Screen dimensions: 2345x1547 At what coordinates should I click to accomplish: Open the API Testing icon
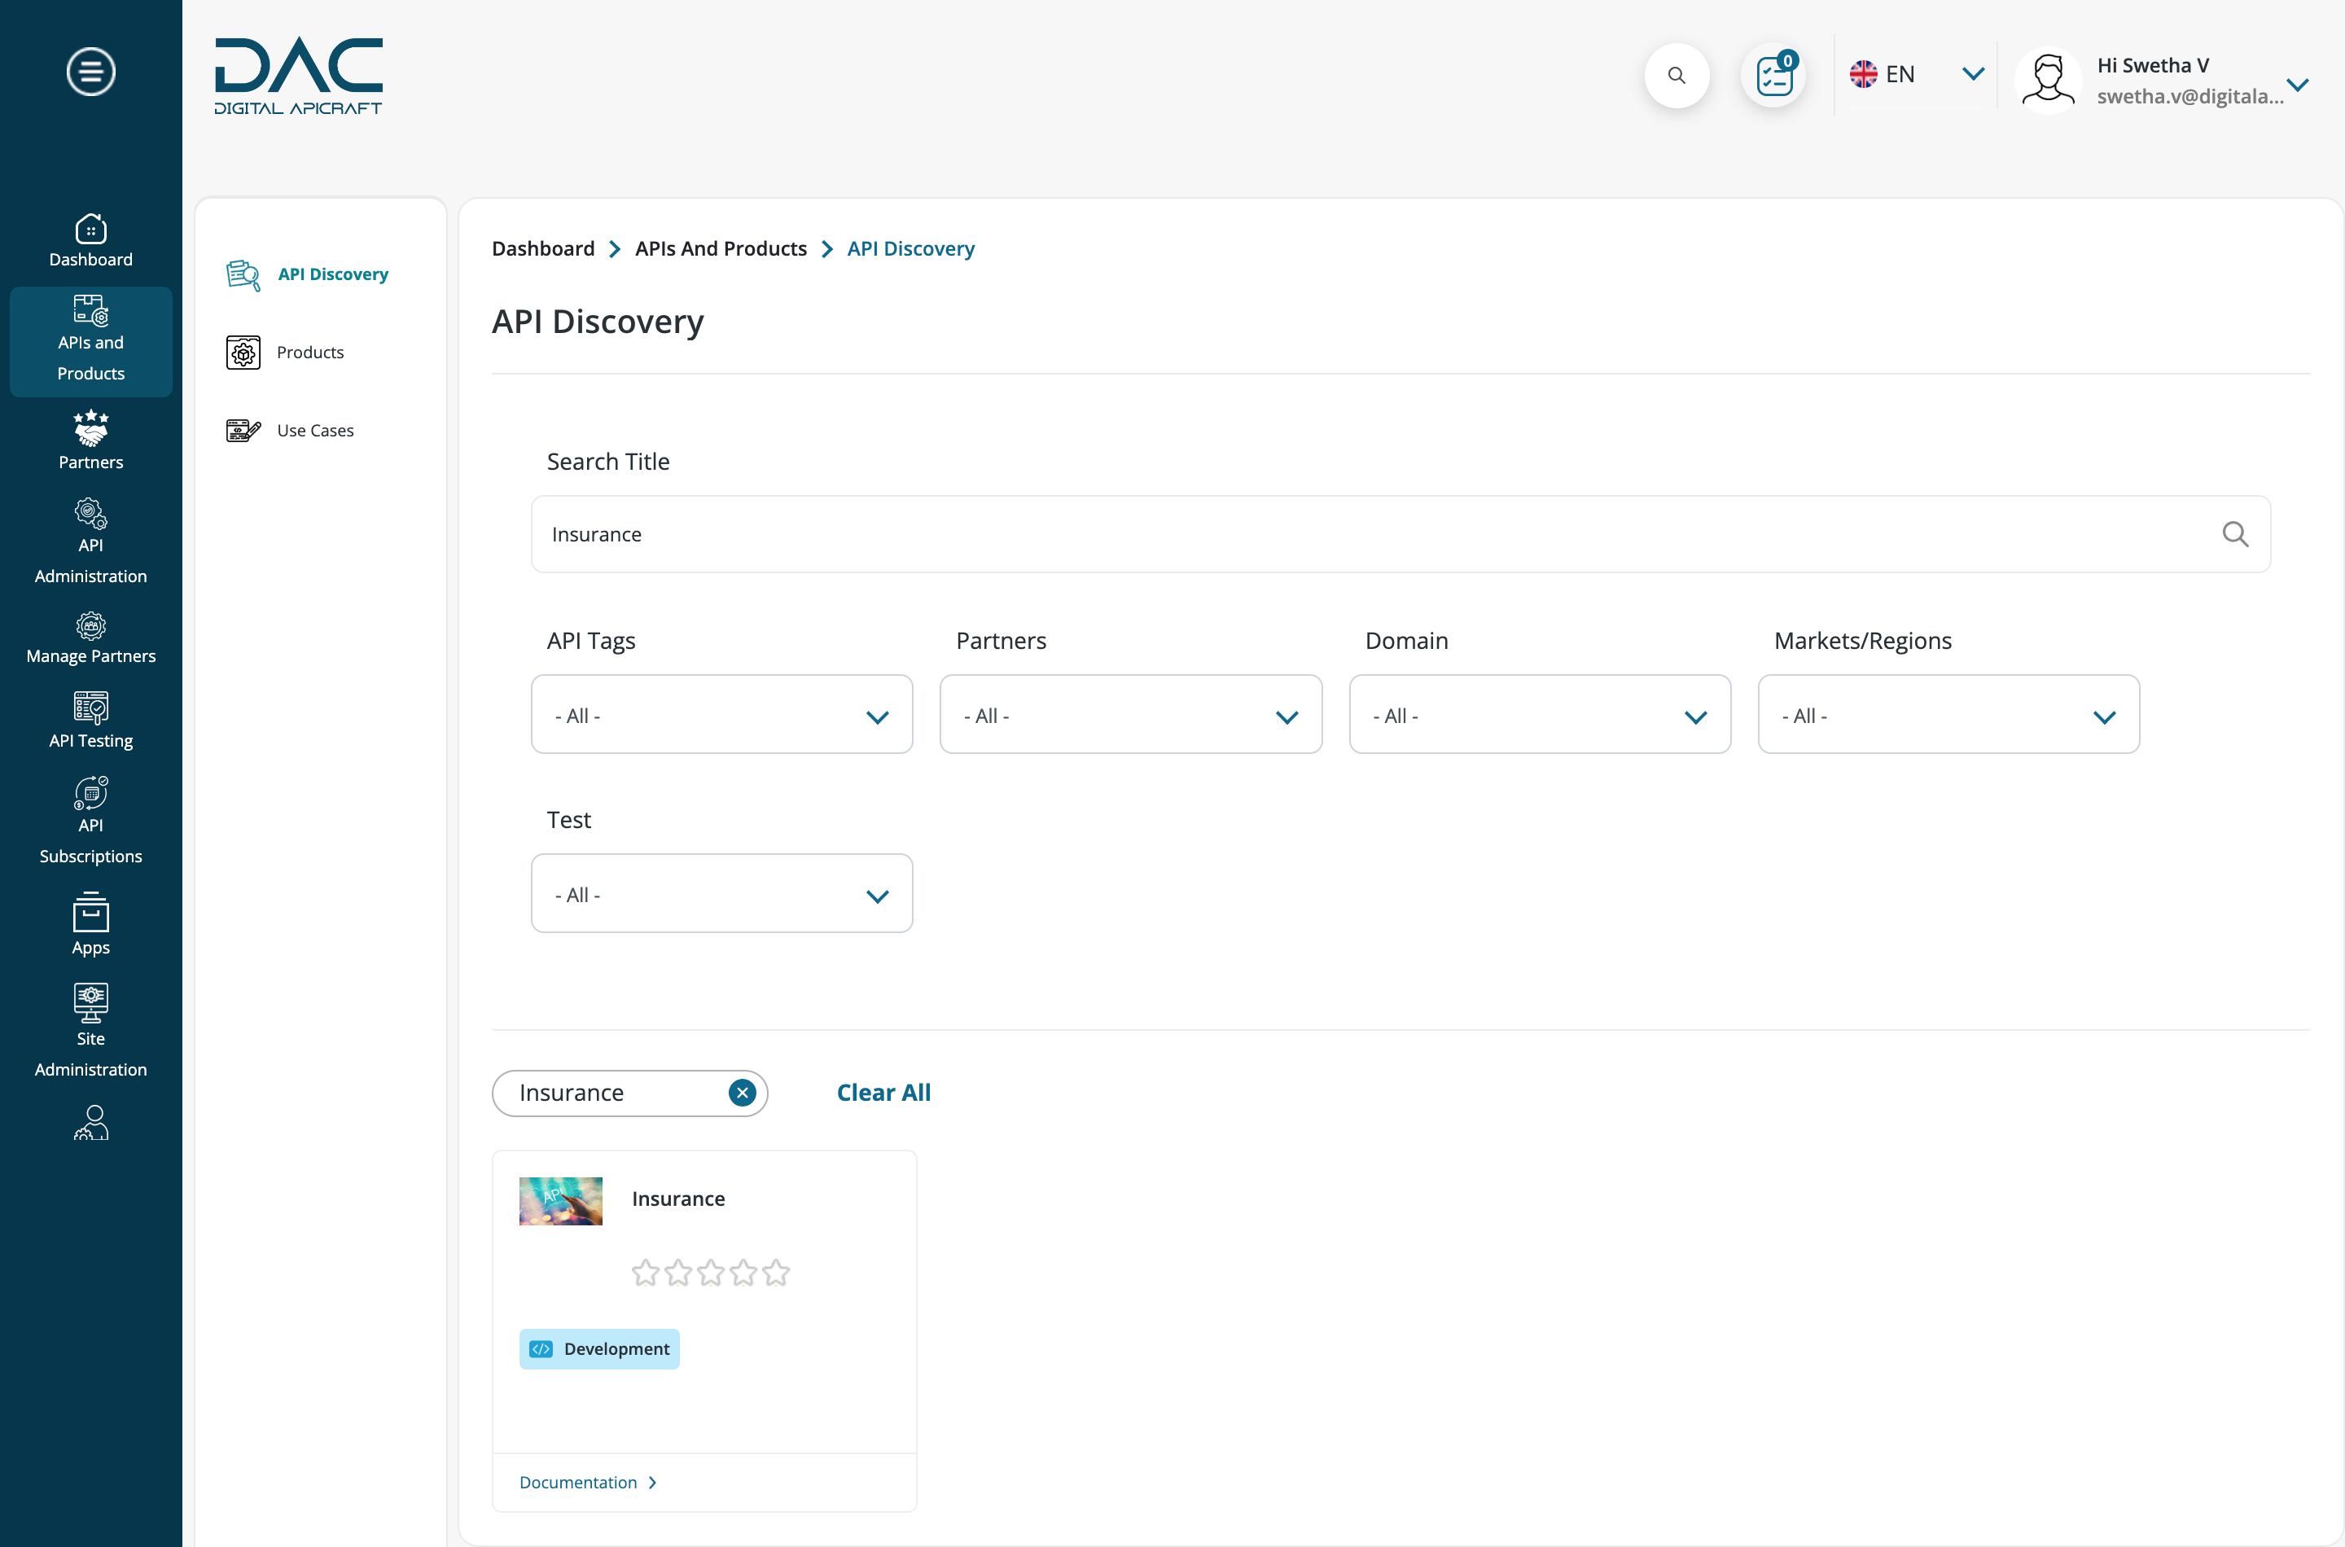click(90, 708)
